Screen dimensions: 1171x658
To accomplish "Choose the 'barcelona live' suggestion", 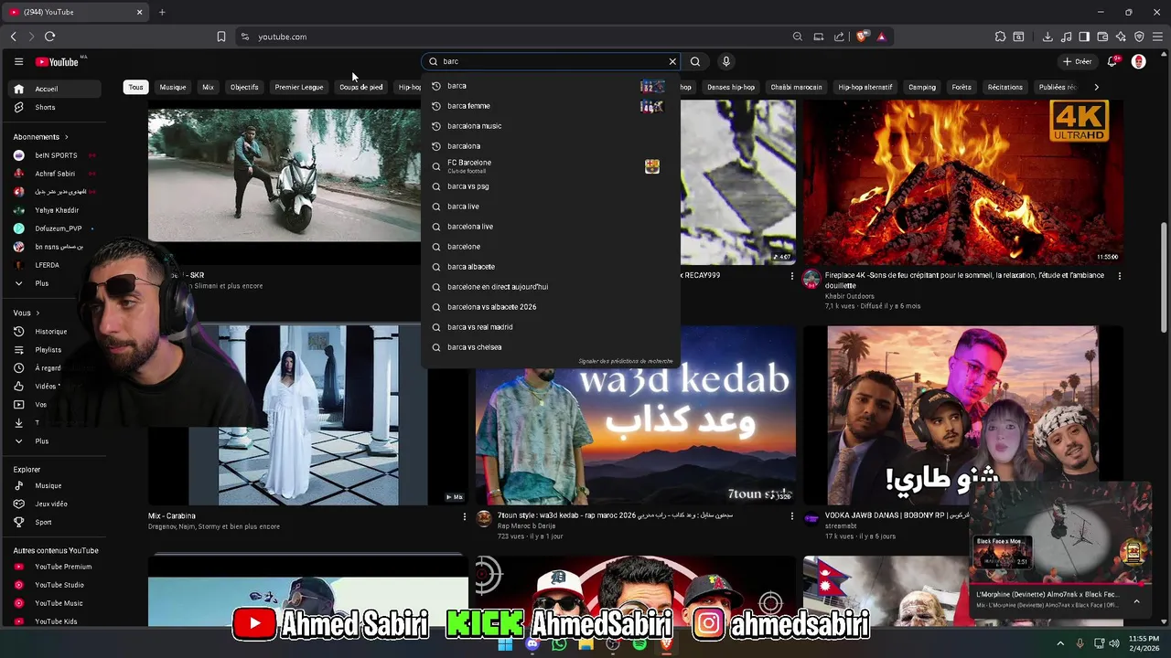I will [551, 227].
